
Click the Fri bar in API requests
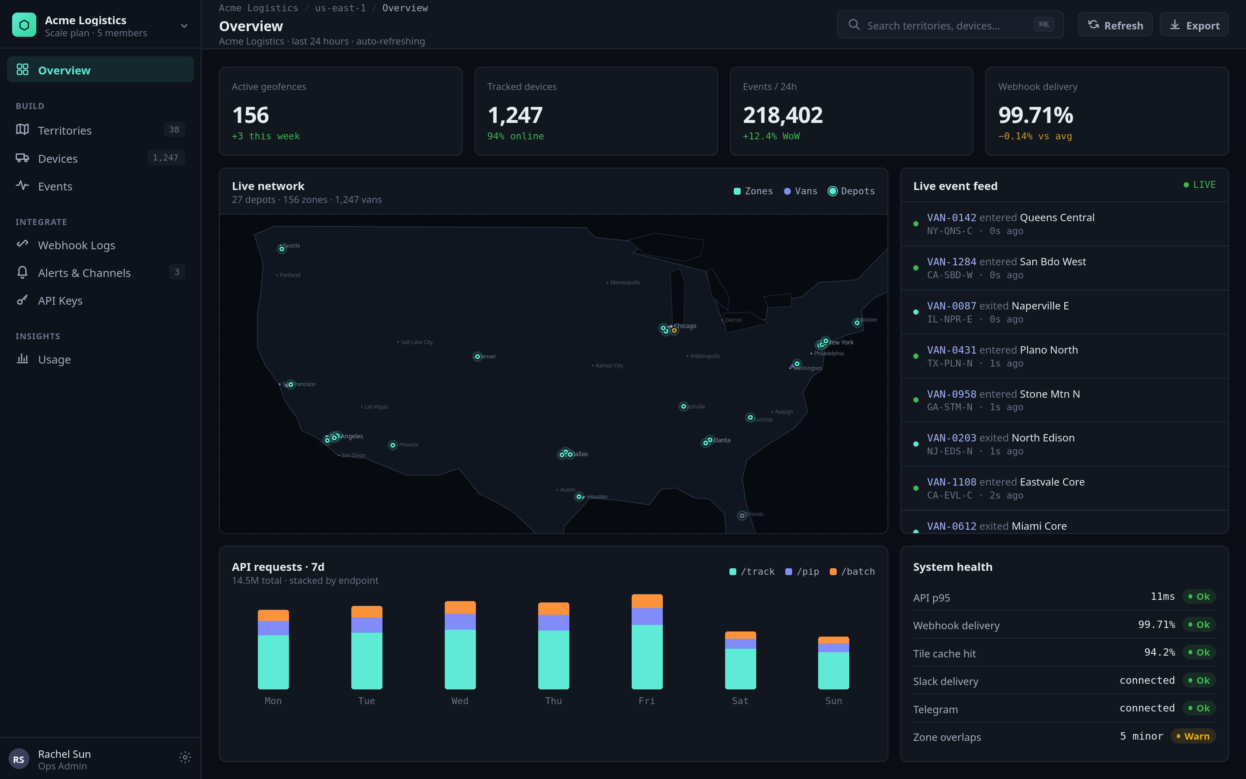(x=647, y=641)
